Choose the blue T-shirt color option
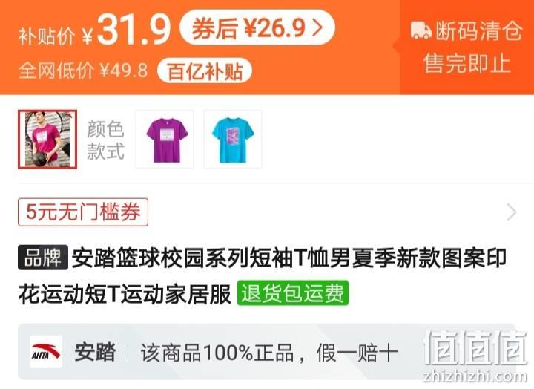Screen dimensions: 534x389 click(x=233, y=140)
